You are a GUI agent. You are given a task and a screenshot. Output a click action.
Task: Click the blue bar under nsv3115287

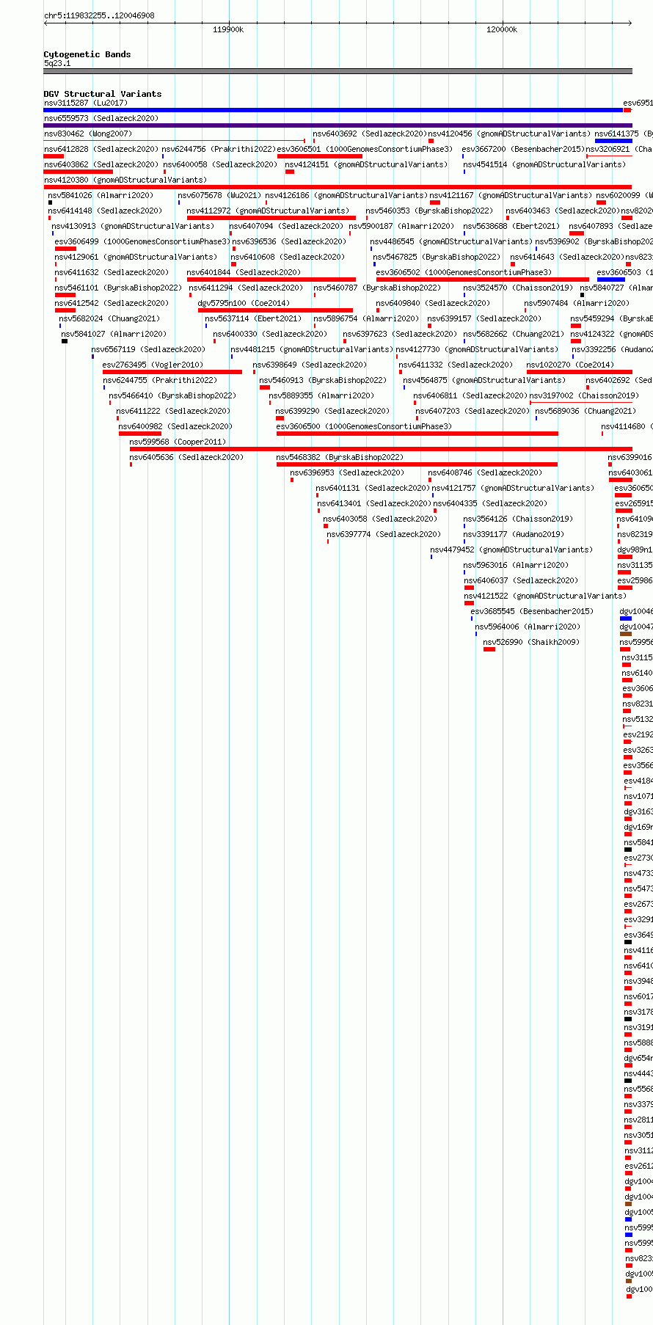point(333,110)
